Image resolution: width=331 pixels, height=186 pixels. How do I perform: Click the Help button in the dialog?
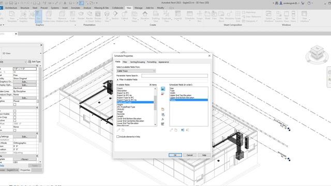point(204,155)
